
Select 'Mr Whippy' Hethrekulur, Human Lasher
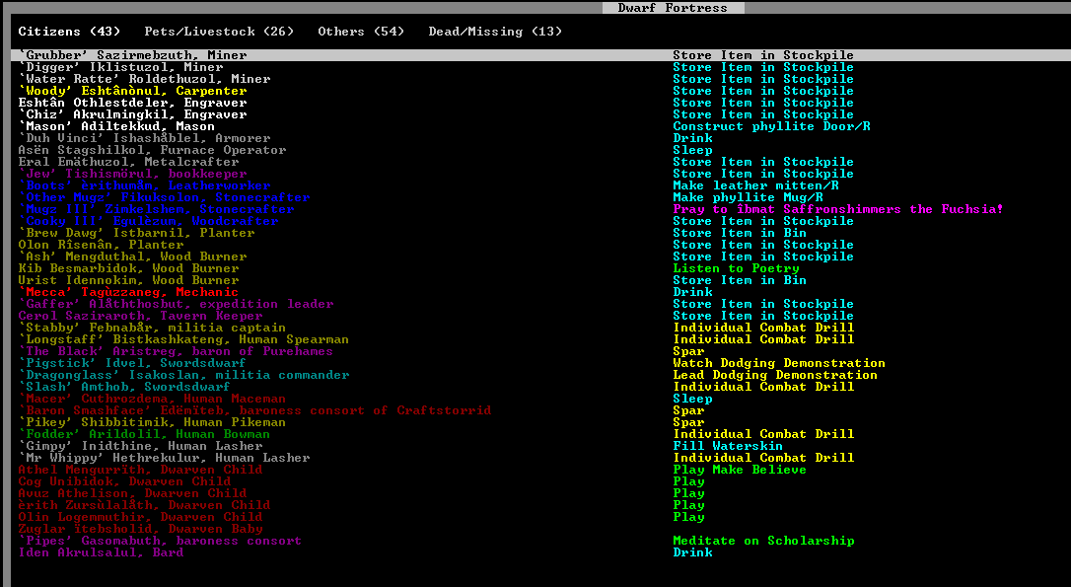[164, 458]
